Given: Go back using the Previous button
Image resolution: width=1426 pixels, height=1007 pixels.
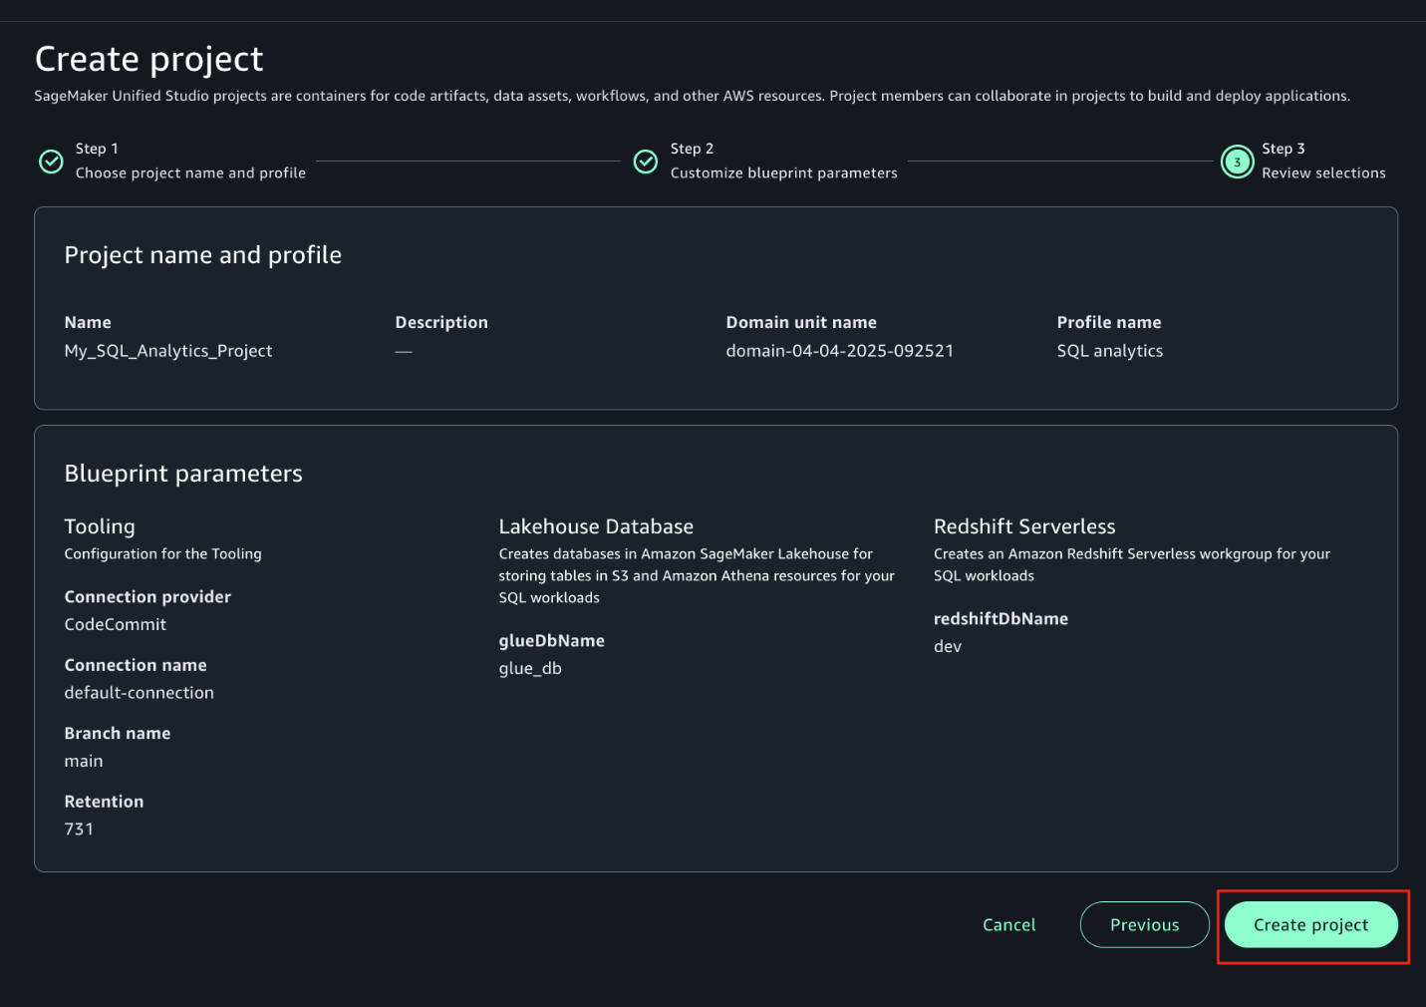Looking at the screenshot, I should click(x=1144, y=924).
